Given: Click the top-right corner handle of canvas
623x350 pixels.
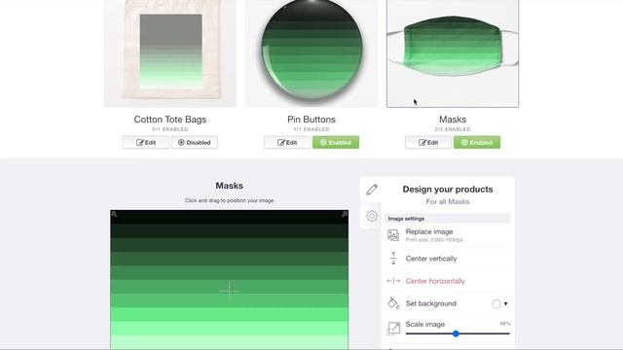Looking at the screenshot, I should pyautogui.click(x=345, y=214).
